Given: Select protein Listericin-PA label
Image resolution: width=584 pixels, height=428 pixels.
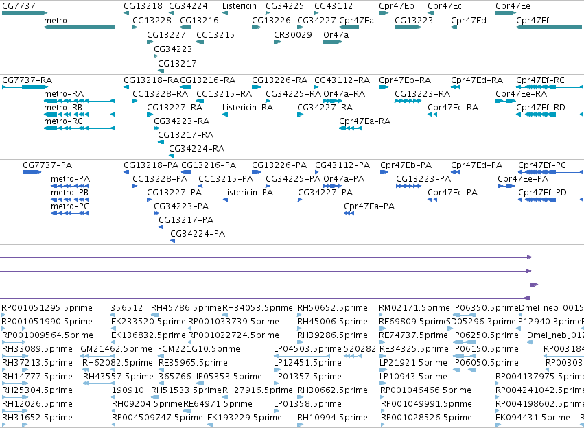Looking at the screenshot, I should click(248, 193).
